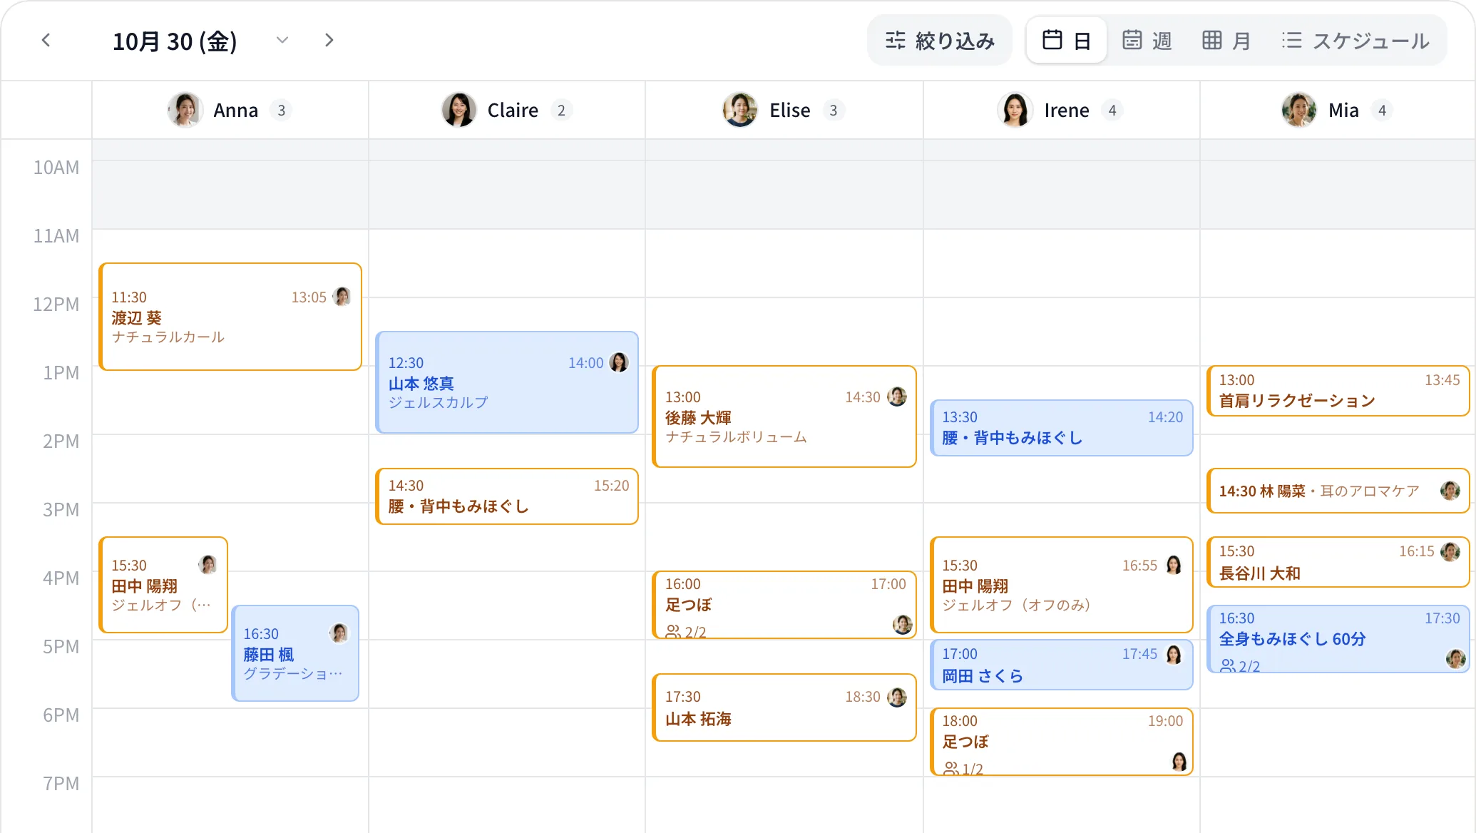Open the 17:00 岡田 さくら appointment
1476x833 pixels.
pos(1062,665)
